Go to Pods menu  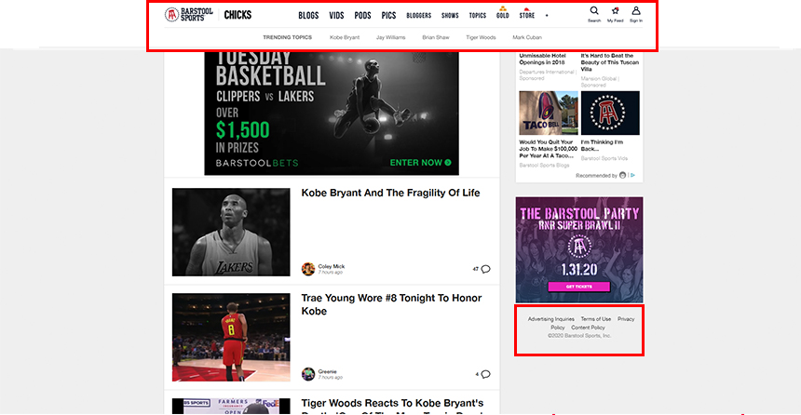362,16
